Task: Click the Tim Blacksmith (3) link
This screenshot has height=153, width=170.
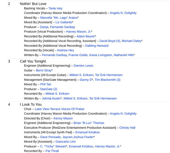Action: (108, 80)
